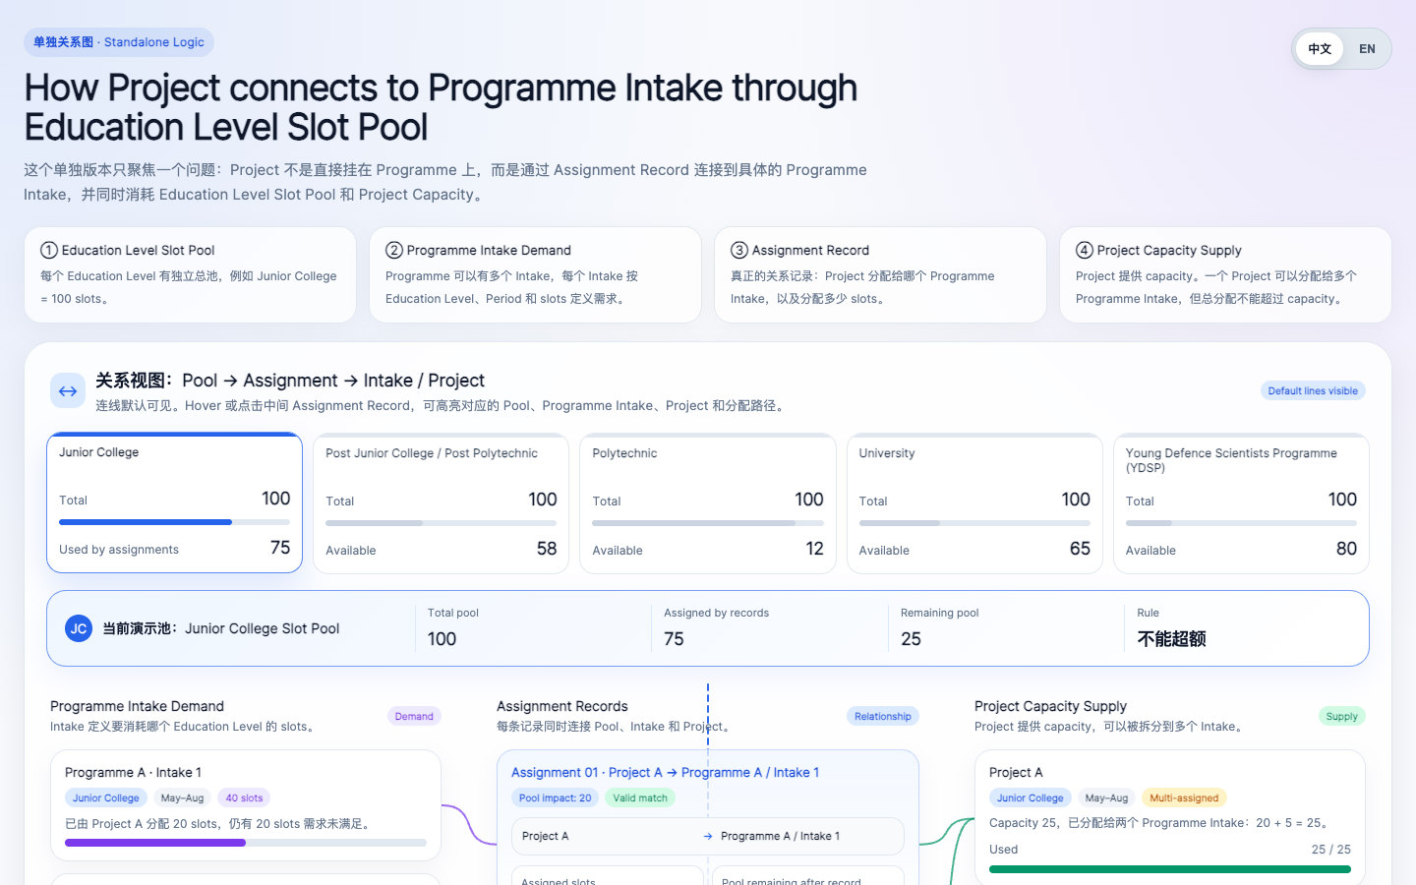1416x885 pixels.
Task: Click the Programme A Intake 1 purple progress bar
Action: [x=246, y=843]
